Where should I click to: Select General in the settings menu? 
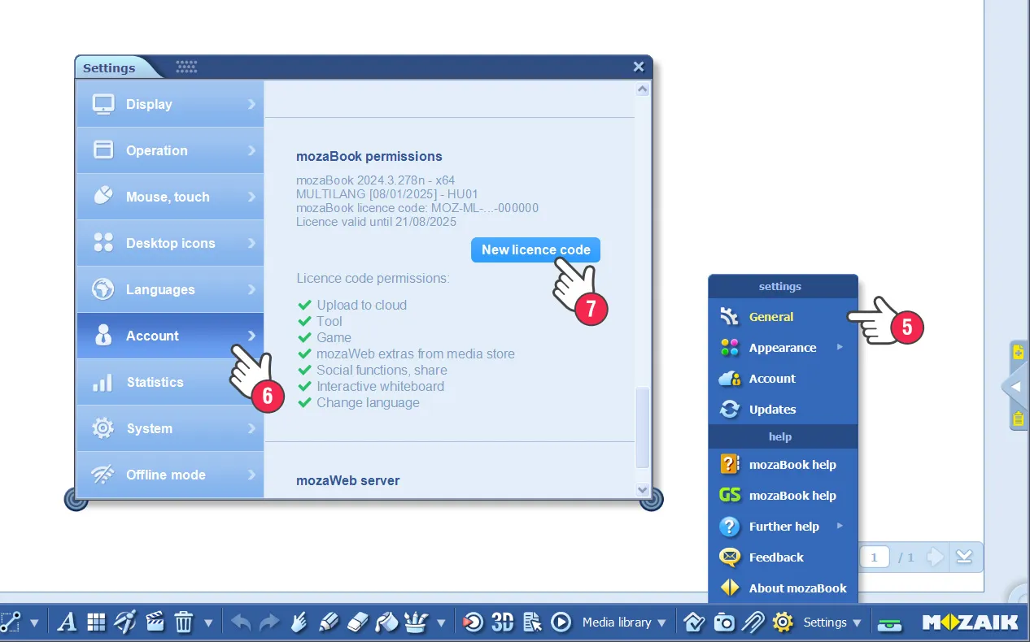(x=771, y=317)
